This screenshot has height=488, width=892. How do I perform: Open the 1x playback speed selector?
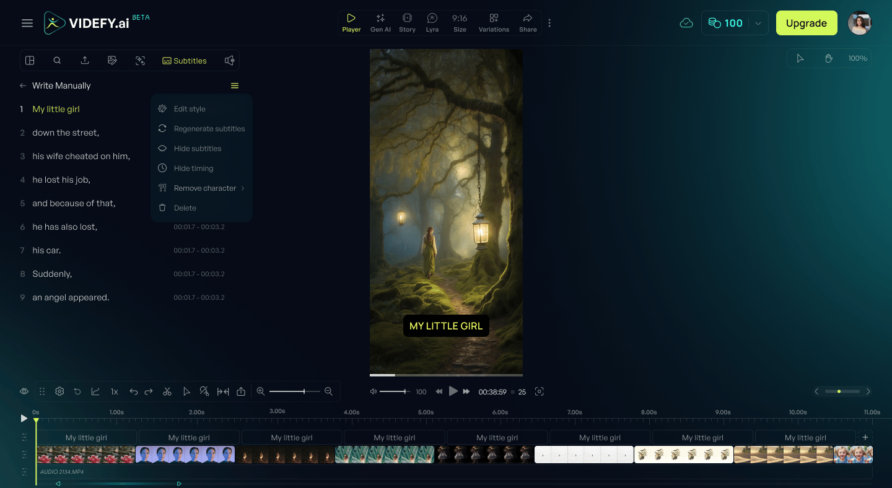115,391
